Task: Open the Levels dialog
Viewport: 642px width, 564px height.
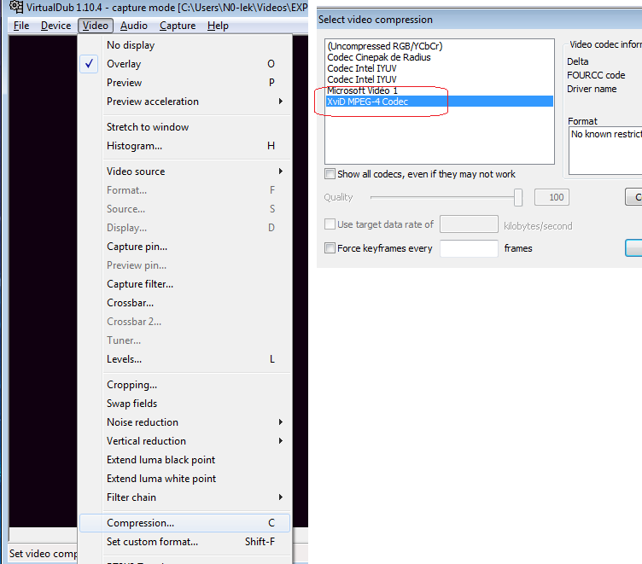Action: pos(184,359)
